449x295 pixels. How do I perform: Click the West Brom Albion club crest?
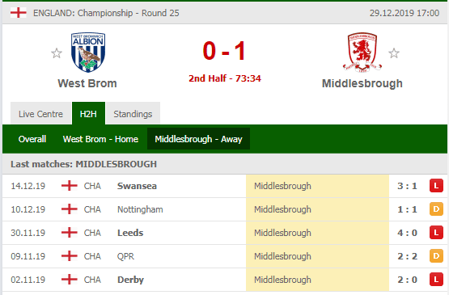pyautogui.click(x=88, y=52)
